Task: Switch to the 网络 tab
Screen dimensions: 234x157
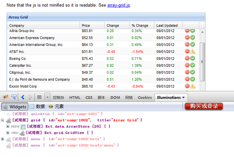Action: [x=129, y=98]
